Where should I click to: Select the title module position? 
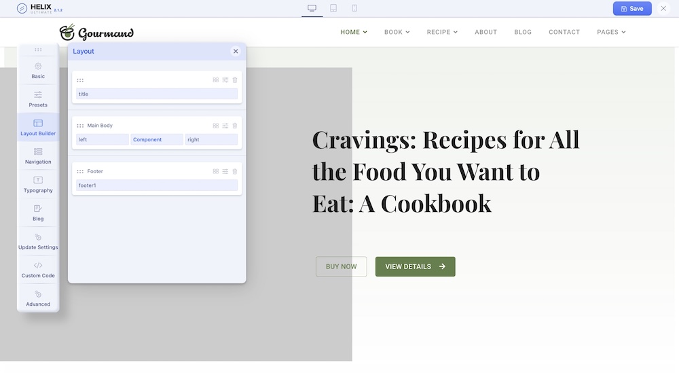pos(157,94)
